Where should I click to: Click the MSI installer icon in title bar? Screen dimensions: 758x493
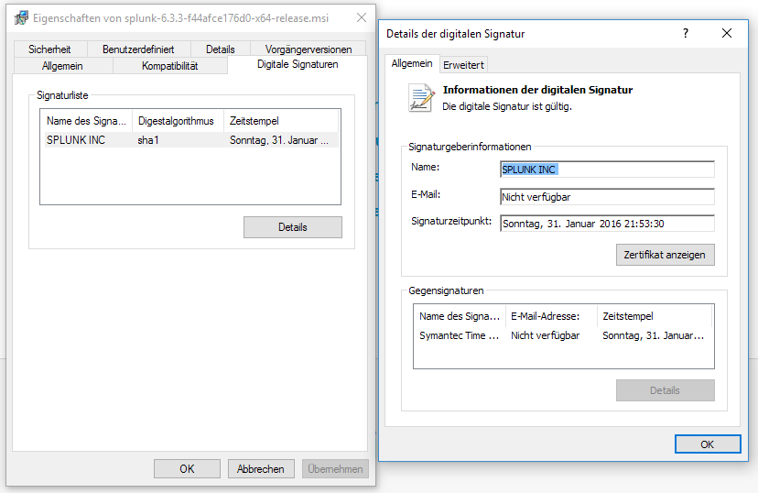click(x=21, y=18)
